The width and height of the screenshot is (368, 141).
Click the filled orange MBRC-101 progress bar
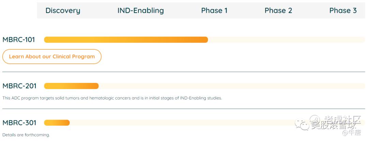pyautogui.click(x=126, y=40)
